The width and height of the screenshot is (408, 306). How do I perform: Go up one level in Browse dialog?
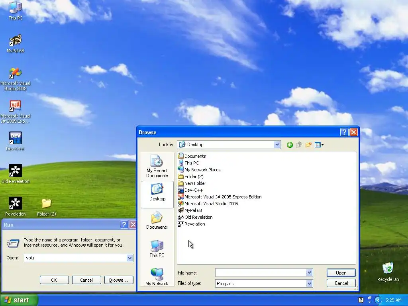(x=299, y=145)
